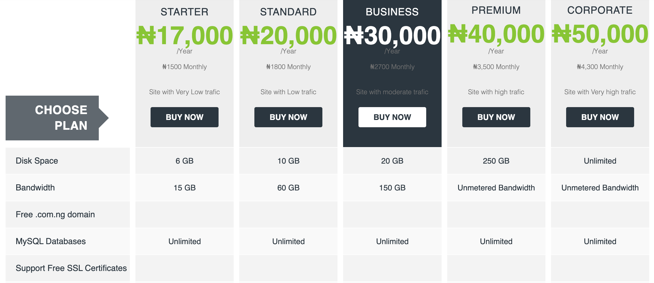
Task: Click the ₦17,000 yearly price
Action: click(x=184, y=34)
